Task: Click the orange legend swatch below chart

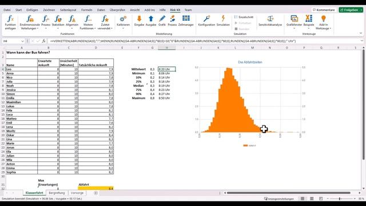Action: click(245, 145)
